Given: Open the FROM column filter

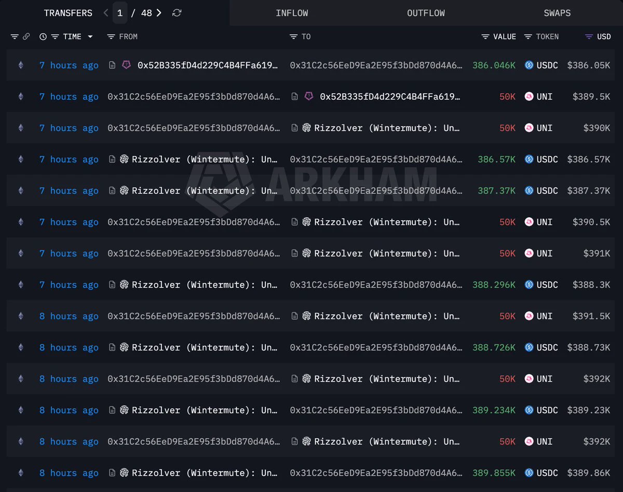Looking at the screenshot, I should [111, 37].
